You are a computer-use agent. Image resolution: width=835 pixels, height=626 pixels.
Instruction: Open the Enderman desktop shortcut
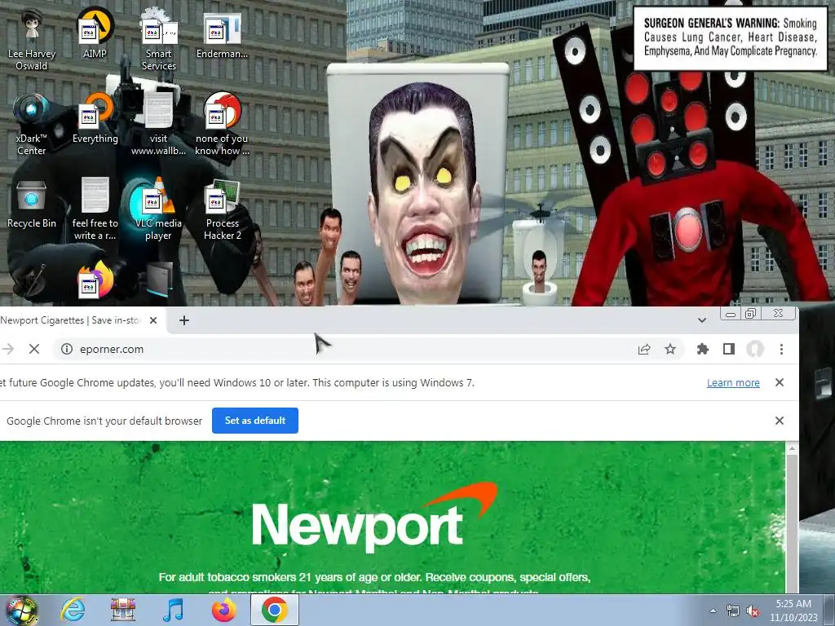[x=222, y=34]
